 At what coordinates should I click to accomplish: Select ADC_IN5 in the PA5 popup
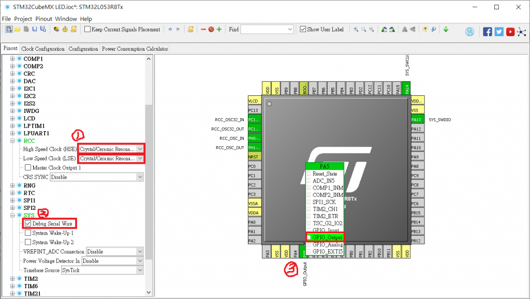[x=325, y=181]
